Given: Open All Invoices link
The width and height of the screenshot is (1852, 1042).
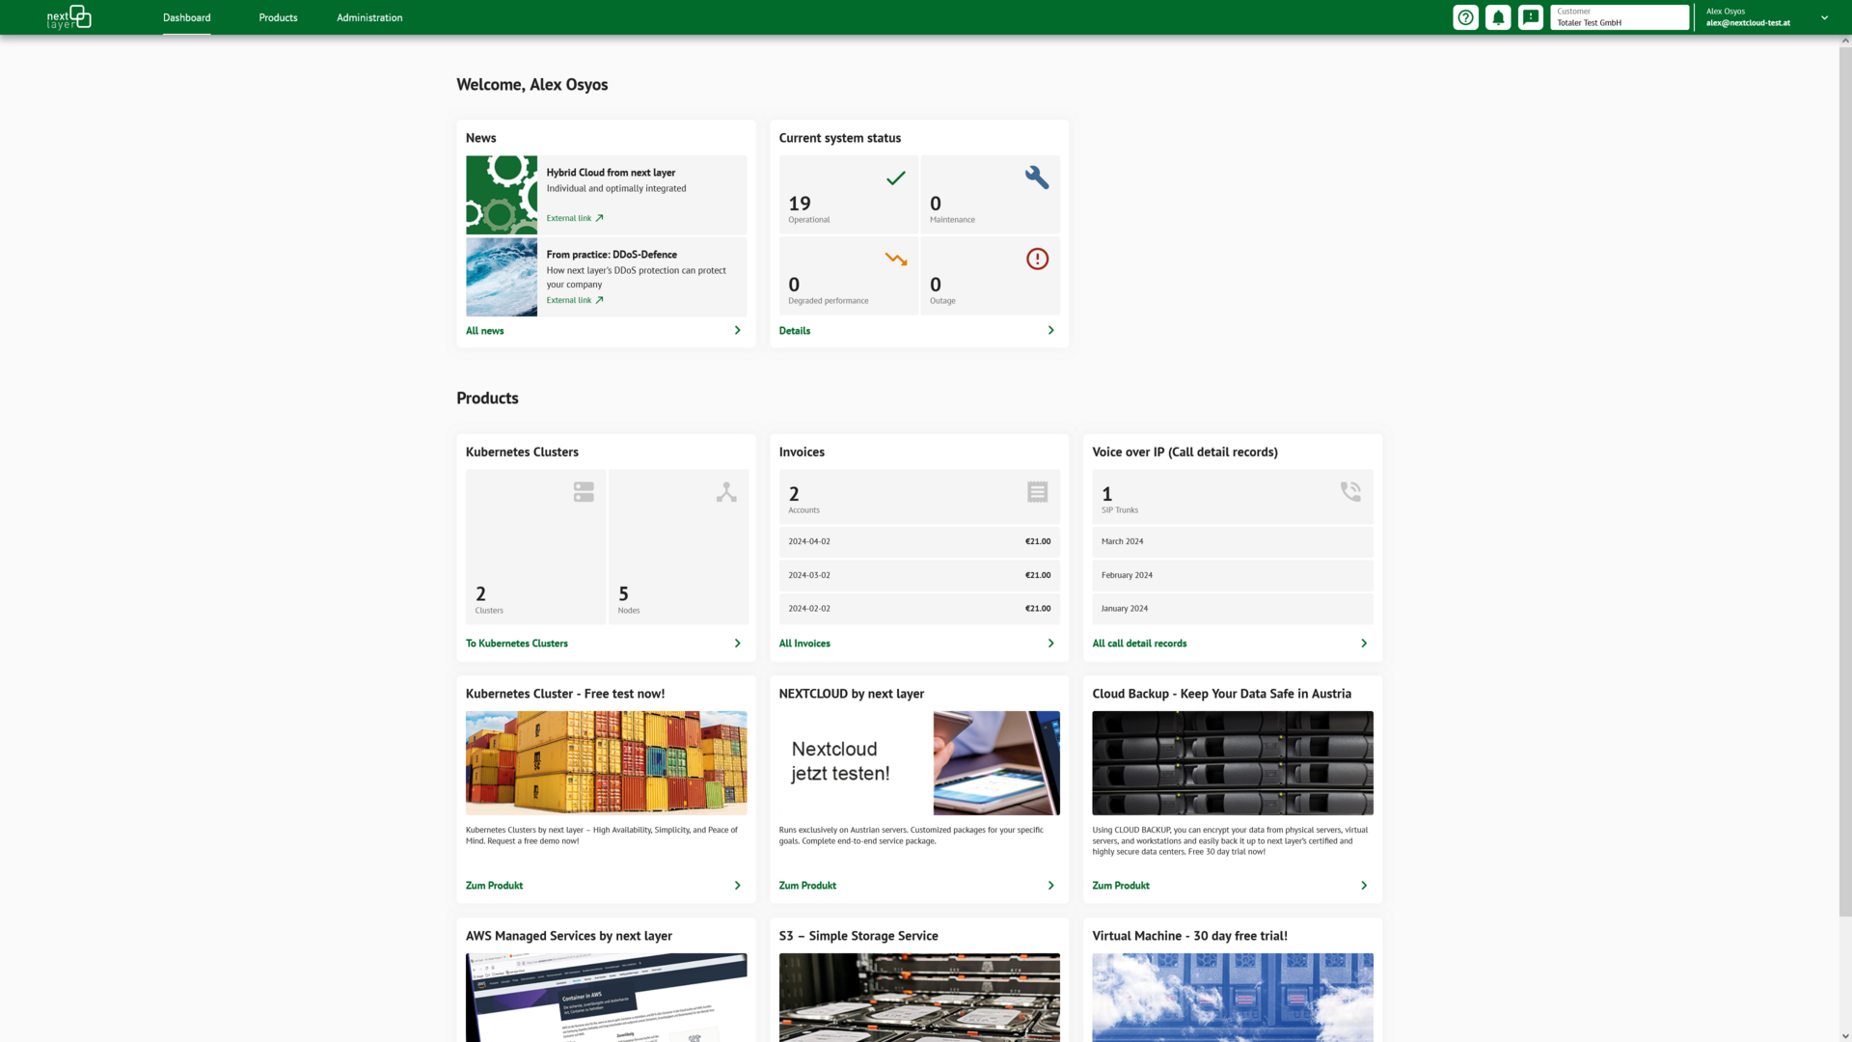Looking at the screenshot, I should click(x=804, y=644).
